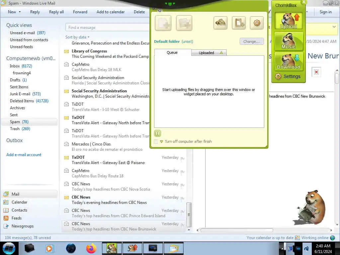Click Reply all in the toolbar
Image resolution: width=340 pixels, height=255 pixels.
tap(56, 12)
